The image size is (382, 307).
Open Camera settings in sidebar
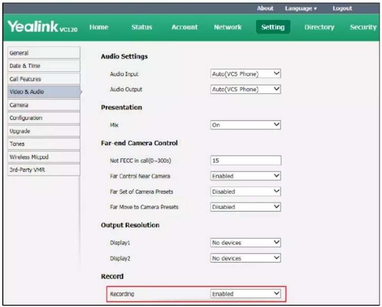coord(44,105)
